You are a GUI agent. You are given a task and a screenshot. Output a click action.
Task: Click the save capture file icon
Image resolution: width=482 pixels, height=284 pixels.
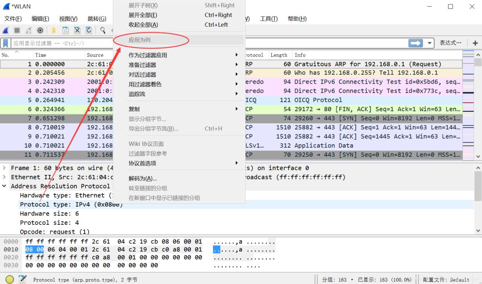66,30
